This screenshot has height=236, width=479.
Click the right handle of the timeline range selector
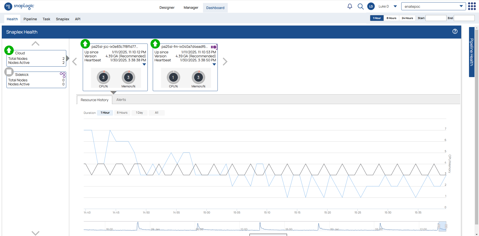pos(446,226)
